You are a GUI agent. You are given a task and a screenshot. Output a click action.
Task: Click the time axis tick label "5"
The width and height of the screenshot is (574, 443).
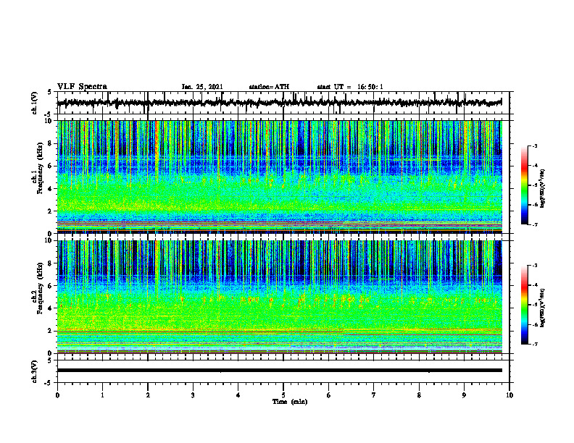click(283, 395)
